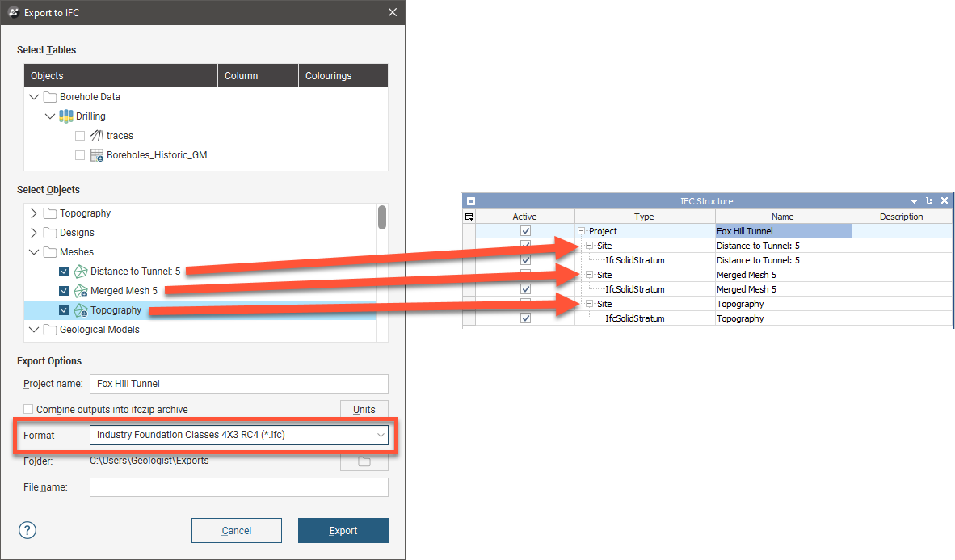The height and width of the screenshot is (560, 955).
Task: Click the IFC Structure panel square icon
Action: pyautogui.click(x=471, y=201)
